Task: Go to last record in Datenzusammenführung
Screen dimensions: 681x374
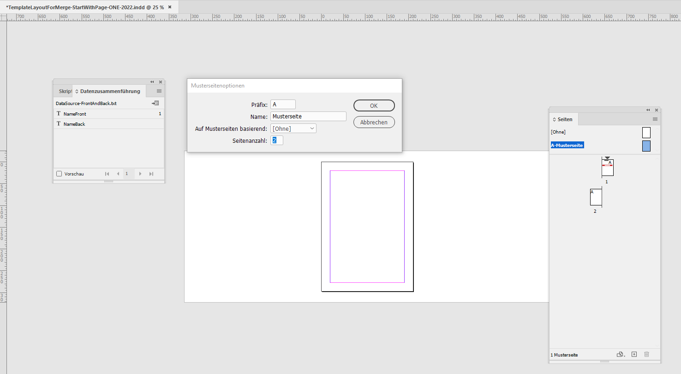Action: pos(151,174)
